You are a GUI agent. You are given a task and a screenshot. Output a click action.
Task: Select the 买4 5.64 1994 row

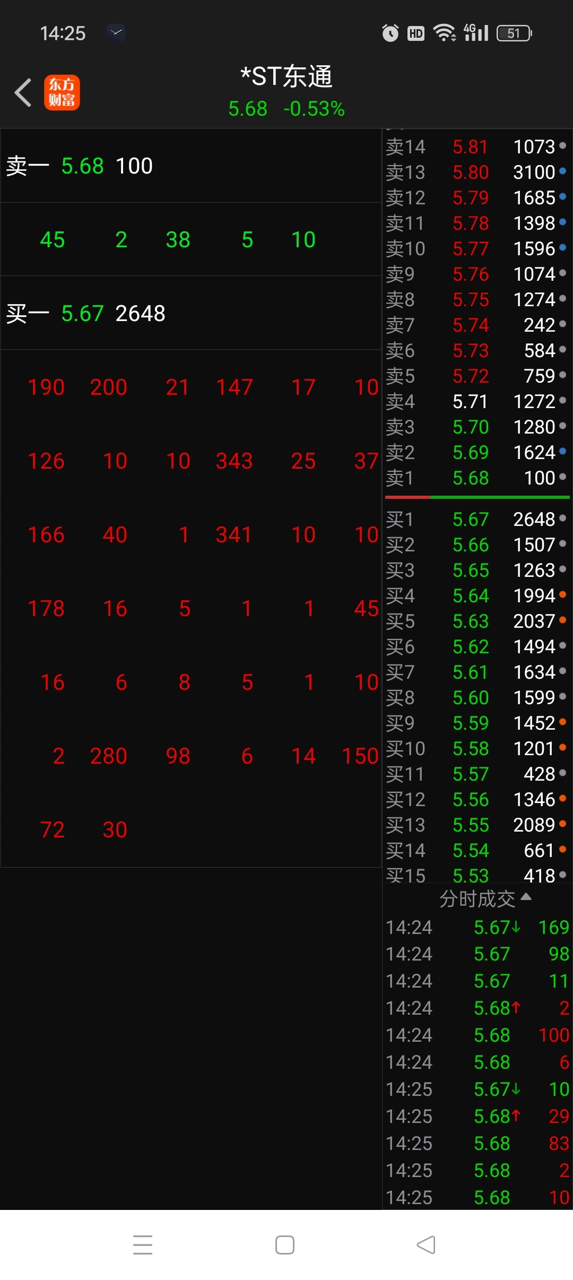[x=476, y=595]
